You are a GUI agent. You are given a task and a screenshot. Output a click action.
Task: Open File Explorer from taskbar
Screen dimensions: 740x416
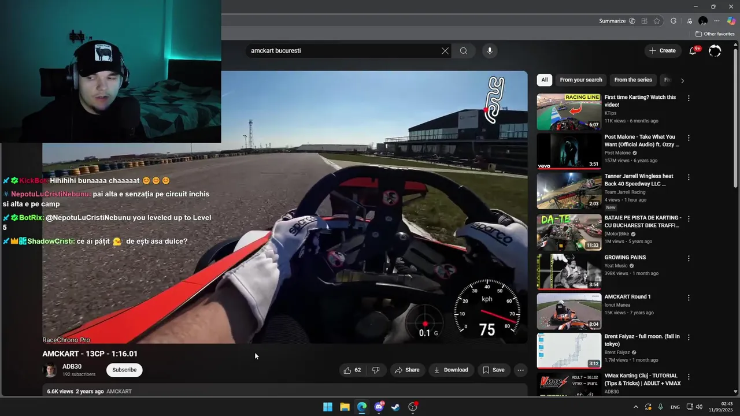click(345, 407)
